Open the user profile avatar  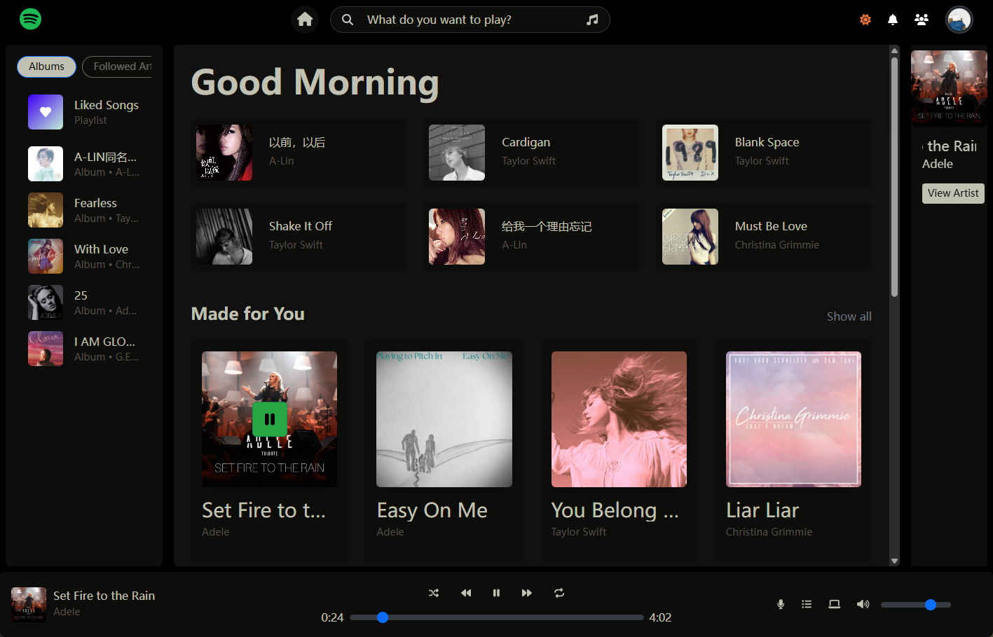[959, 20]
